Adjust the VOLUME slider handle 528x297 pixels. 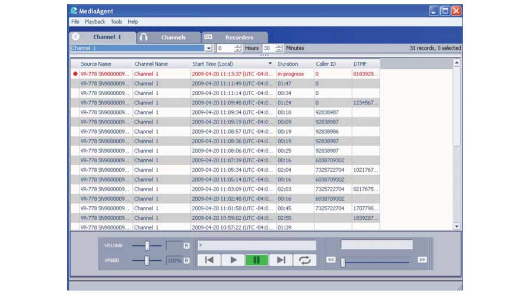[x=147, y=245]
